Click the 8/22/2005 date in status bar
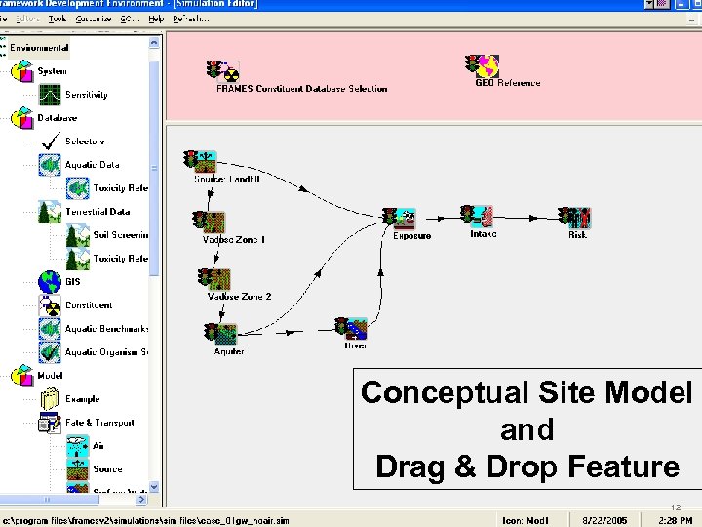Image resolution: width=702 pixels, height=527 pixels. click(x=604, y=521)
